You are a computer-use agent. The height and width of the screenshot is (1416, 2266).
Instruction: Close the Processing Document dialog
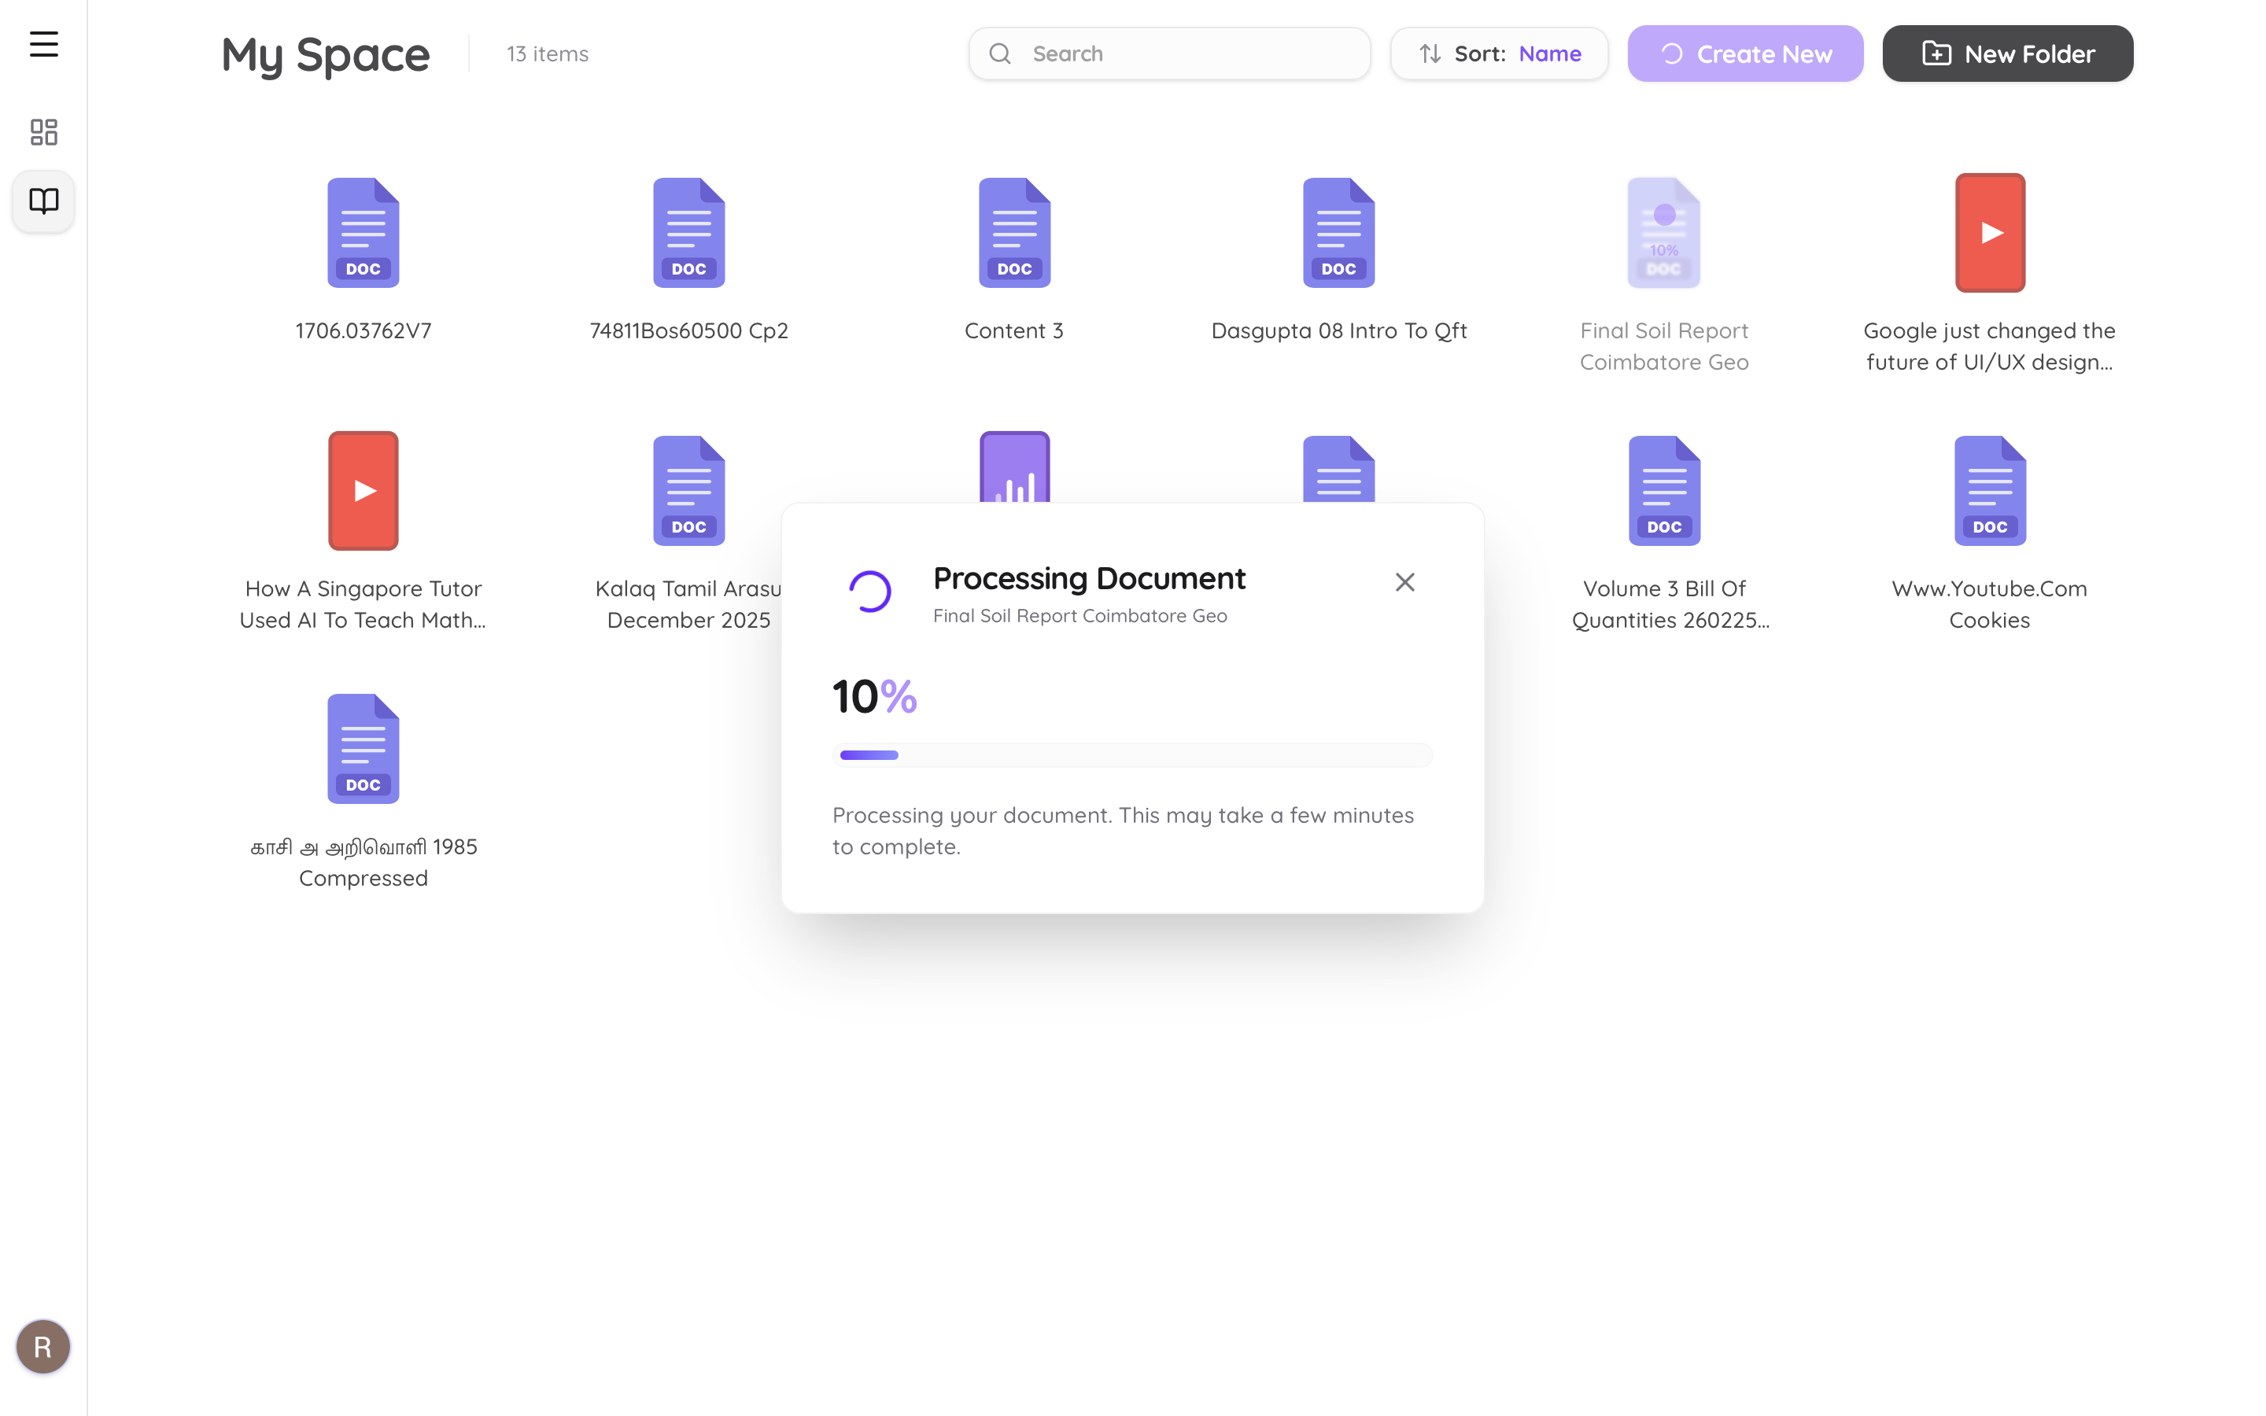click(1404, 581)
